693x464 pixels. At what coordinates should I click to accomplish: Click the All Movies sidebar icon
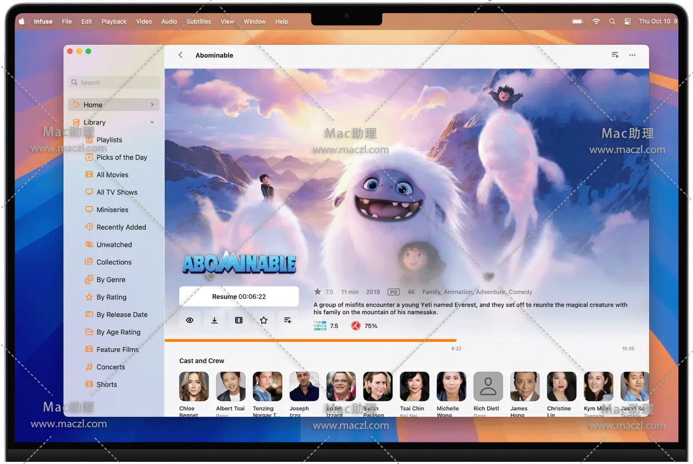(x=89, y=175)
